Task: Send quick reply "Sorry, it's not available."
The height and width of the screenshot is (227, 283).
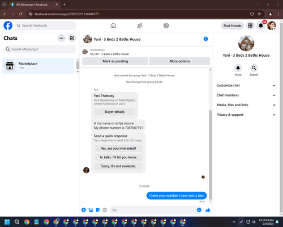Action: 118,166
